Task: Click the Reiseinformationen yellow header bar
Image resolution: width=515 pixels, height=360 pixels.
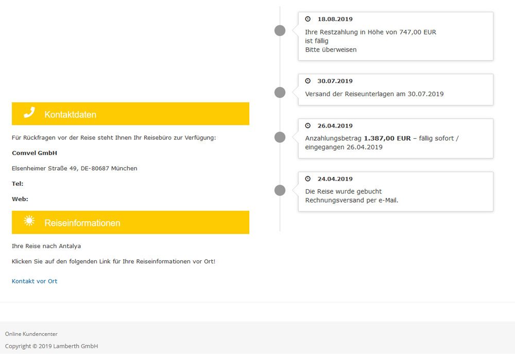Action: pyautogui.click(x=130, y=222)
